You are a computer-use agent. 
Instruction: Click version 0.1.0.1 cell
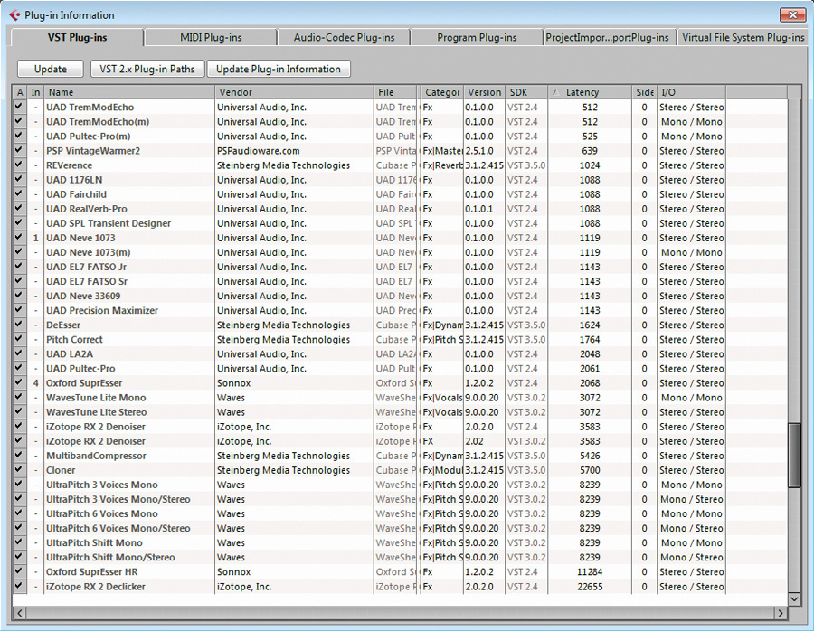pyautogui.click(x=479, y=209)
